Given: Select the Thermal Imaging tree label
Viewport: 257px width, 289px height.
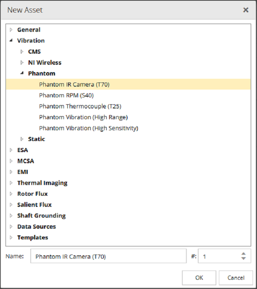Looking at the screenshot, I should tap(43, 183).
